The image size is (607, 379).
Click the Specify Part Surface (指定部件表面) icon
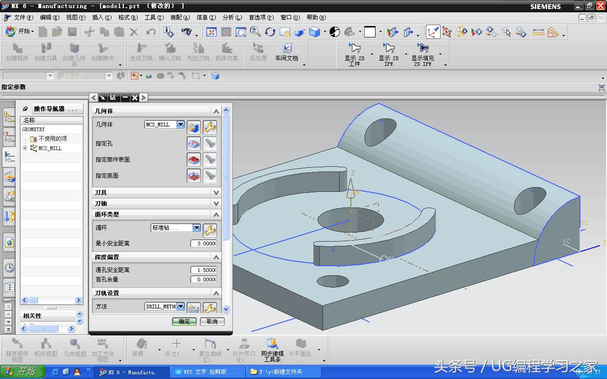pyautogui.click(x=194, y=160)
